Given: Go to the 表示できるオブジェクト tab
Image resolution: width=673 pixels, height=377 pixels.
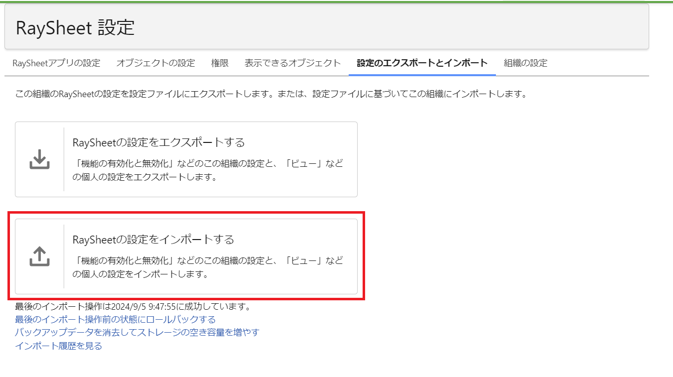Looking at the screenshot, I should click(x=292, y=63).
